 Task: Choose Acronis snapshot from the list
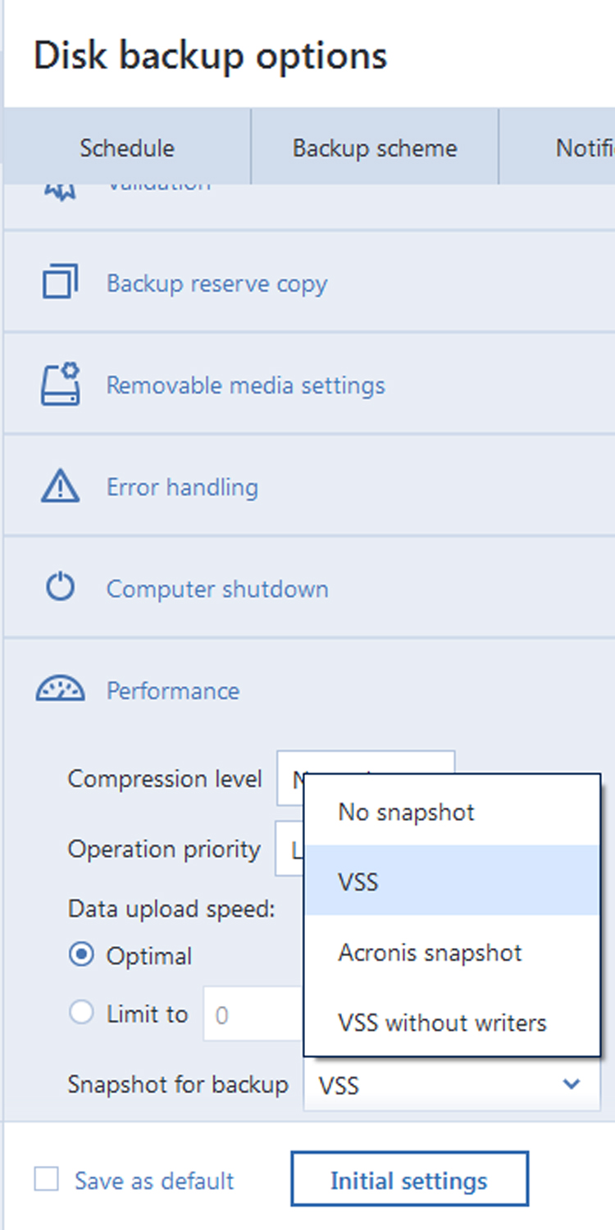pos(430,952)
